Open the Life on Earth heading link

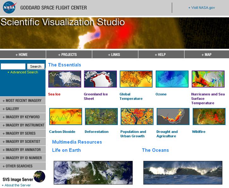66,150
